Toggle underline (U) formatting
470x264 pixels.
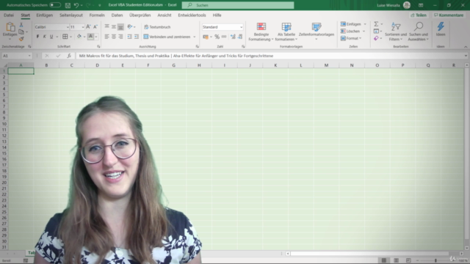point(51,37)
